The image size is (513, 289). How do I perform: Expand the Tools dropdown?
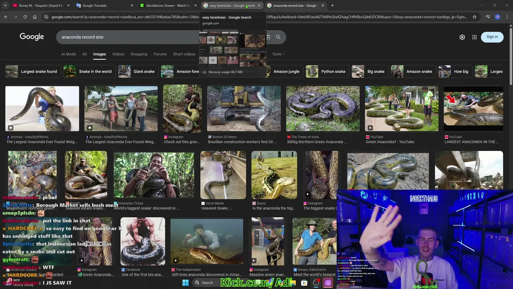pyautogui.click(x=278, y=54)
